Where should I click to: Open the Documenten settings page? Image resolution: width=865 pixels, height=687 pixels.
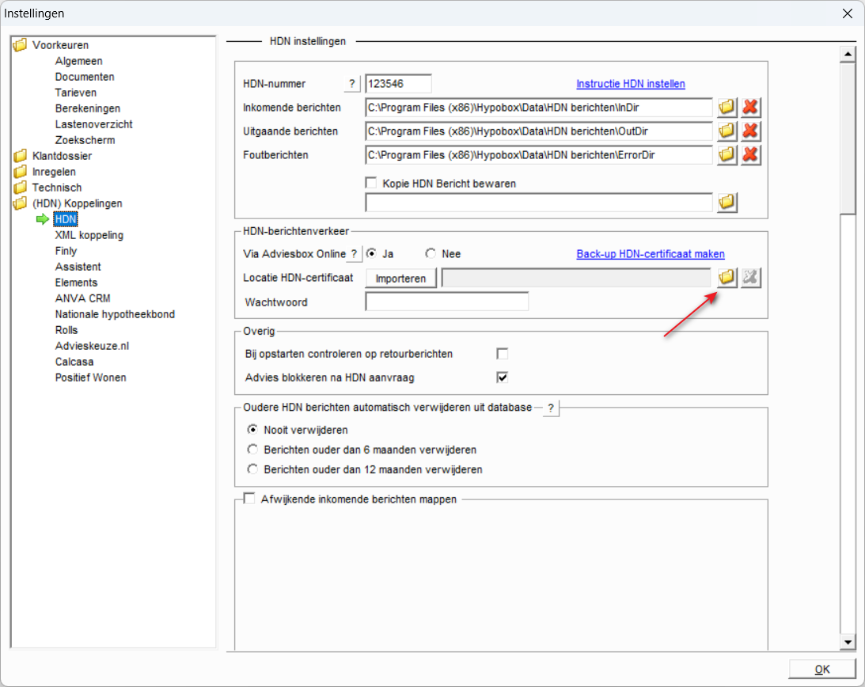pos(85,77)
